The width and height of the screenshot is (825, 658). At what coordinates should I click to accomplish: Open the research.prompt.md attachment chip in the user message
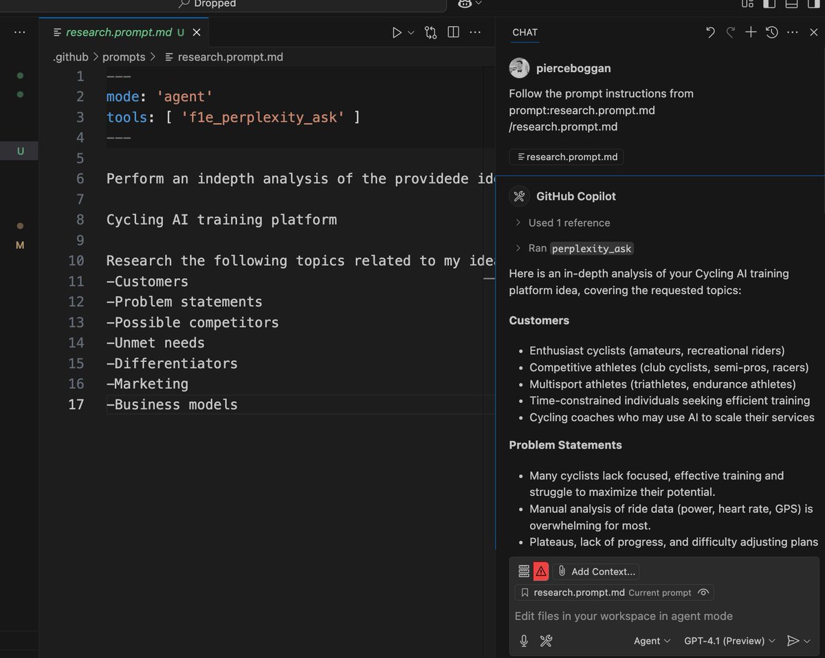[566, 157]
